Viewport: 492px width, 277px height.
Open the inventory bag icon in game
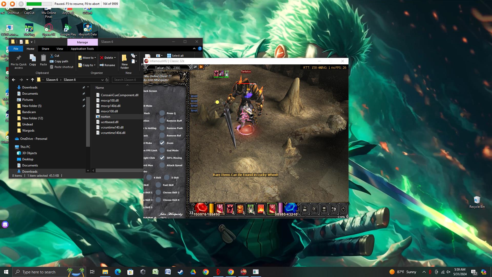point(305,209)
